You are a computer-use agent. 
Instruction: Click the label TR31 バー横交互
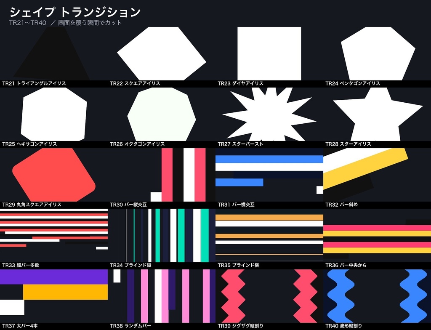coord(236,205)
